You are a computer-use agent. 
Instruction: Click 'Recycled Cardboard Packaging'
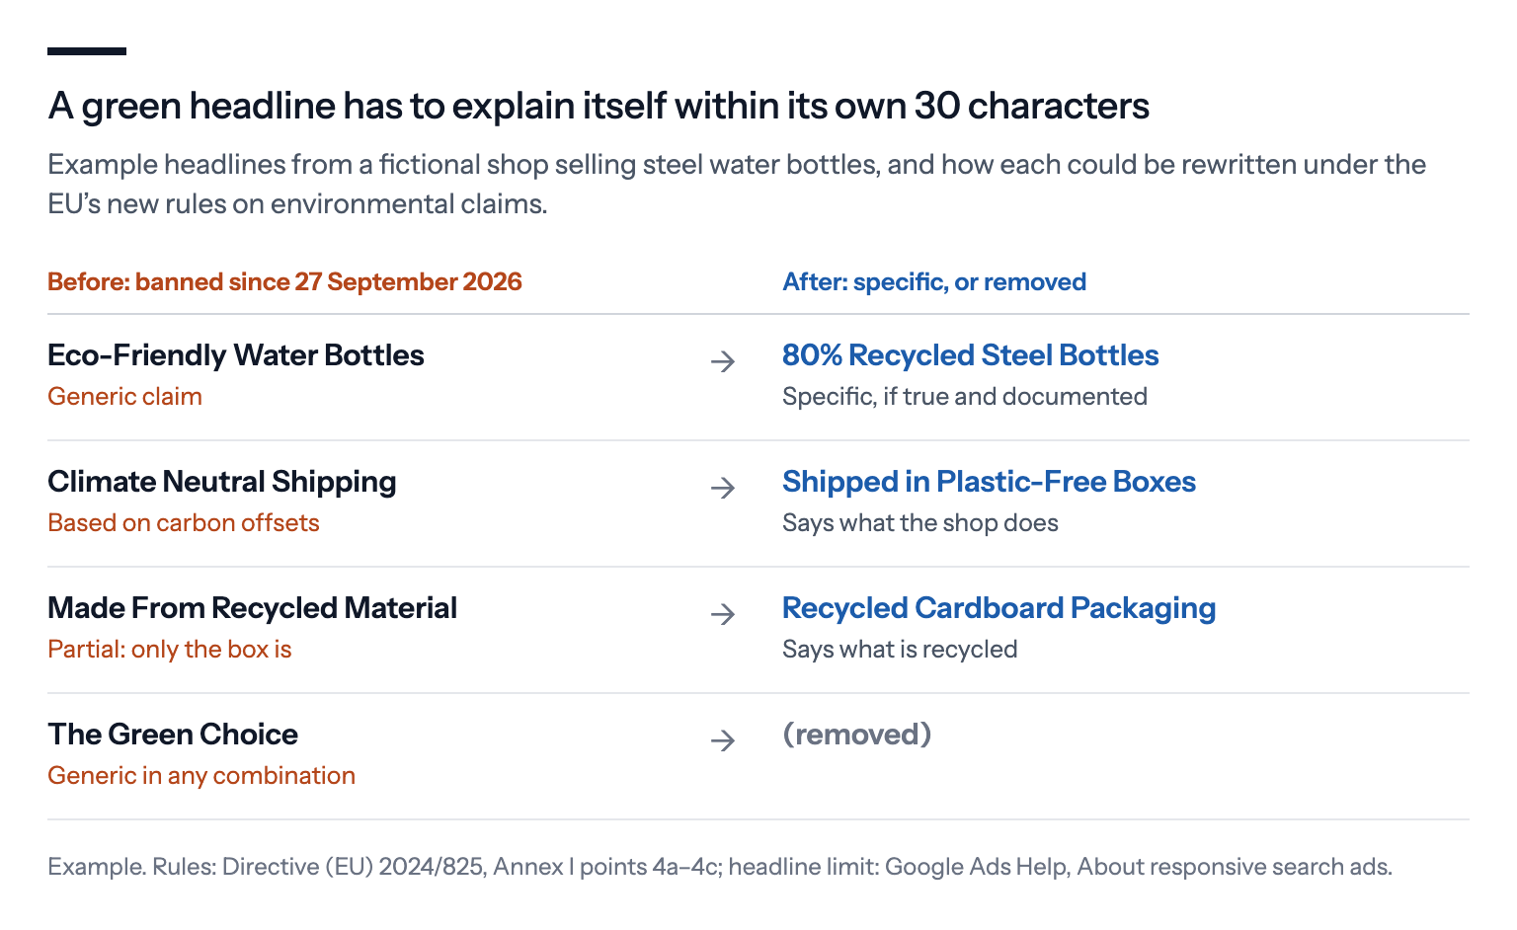point(999,608)
